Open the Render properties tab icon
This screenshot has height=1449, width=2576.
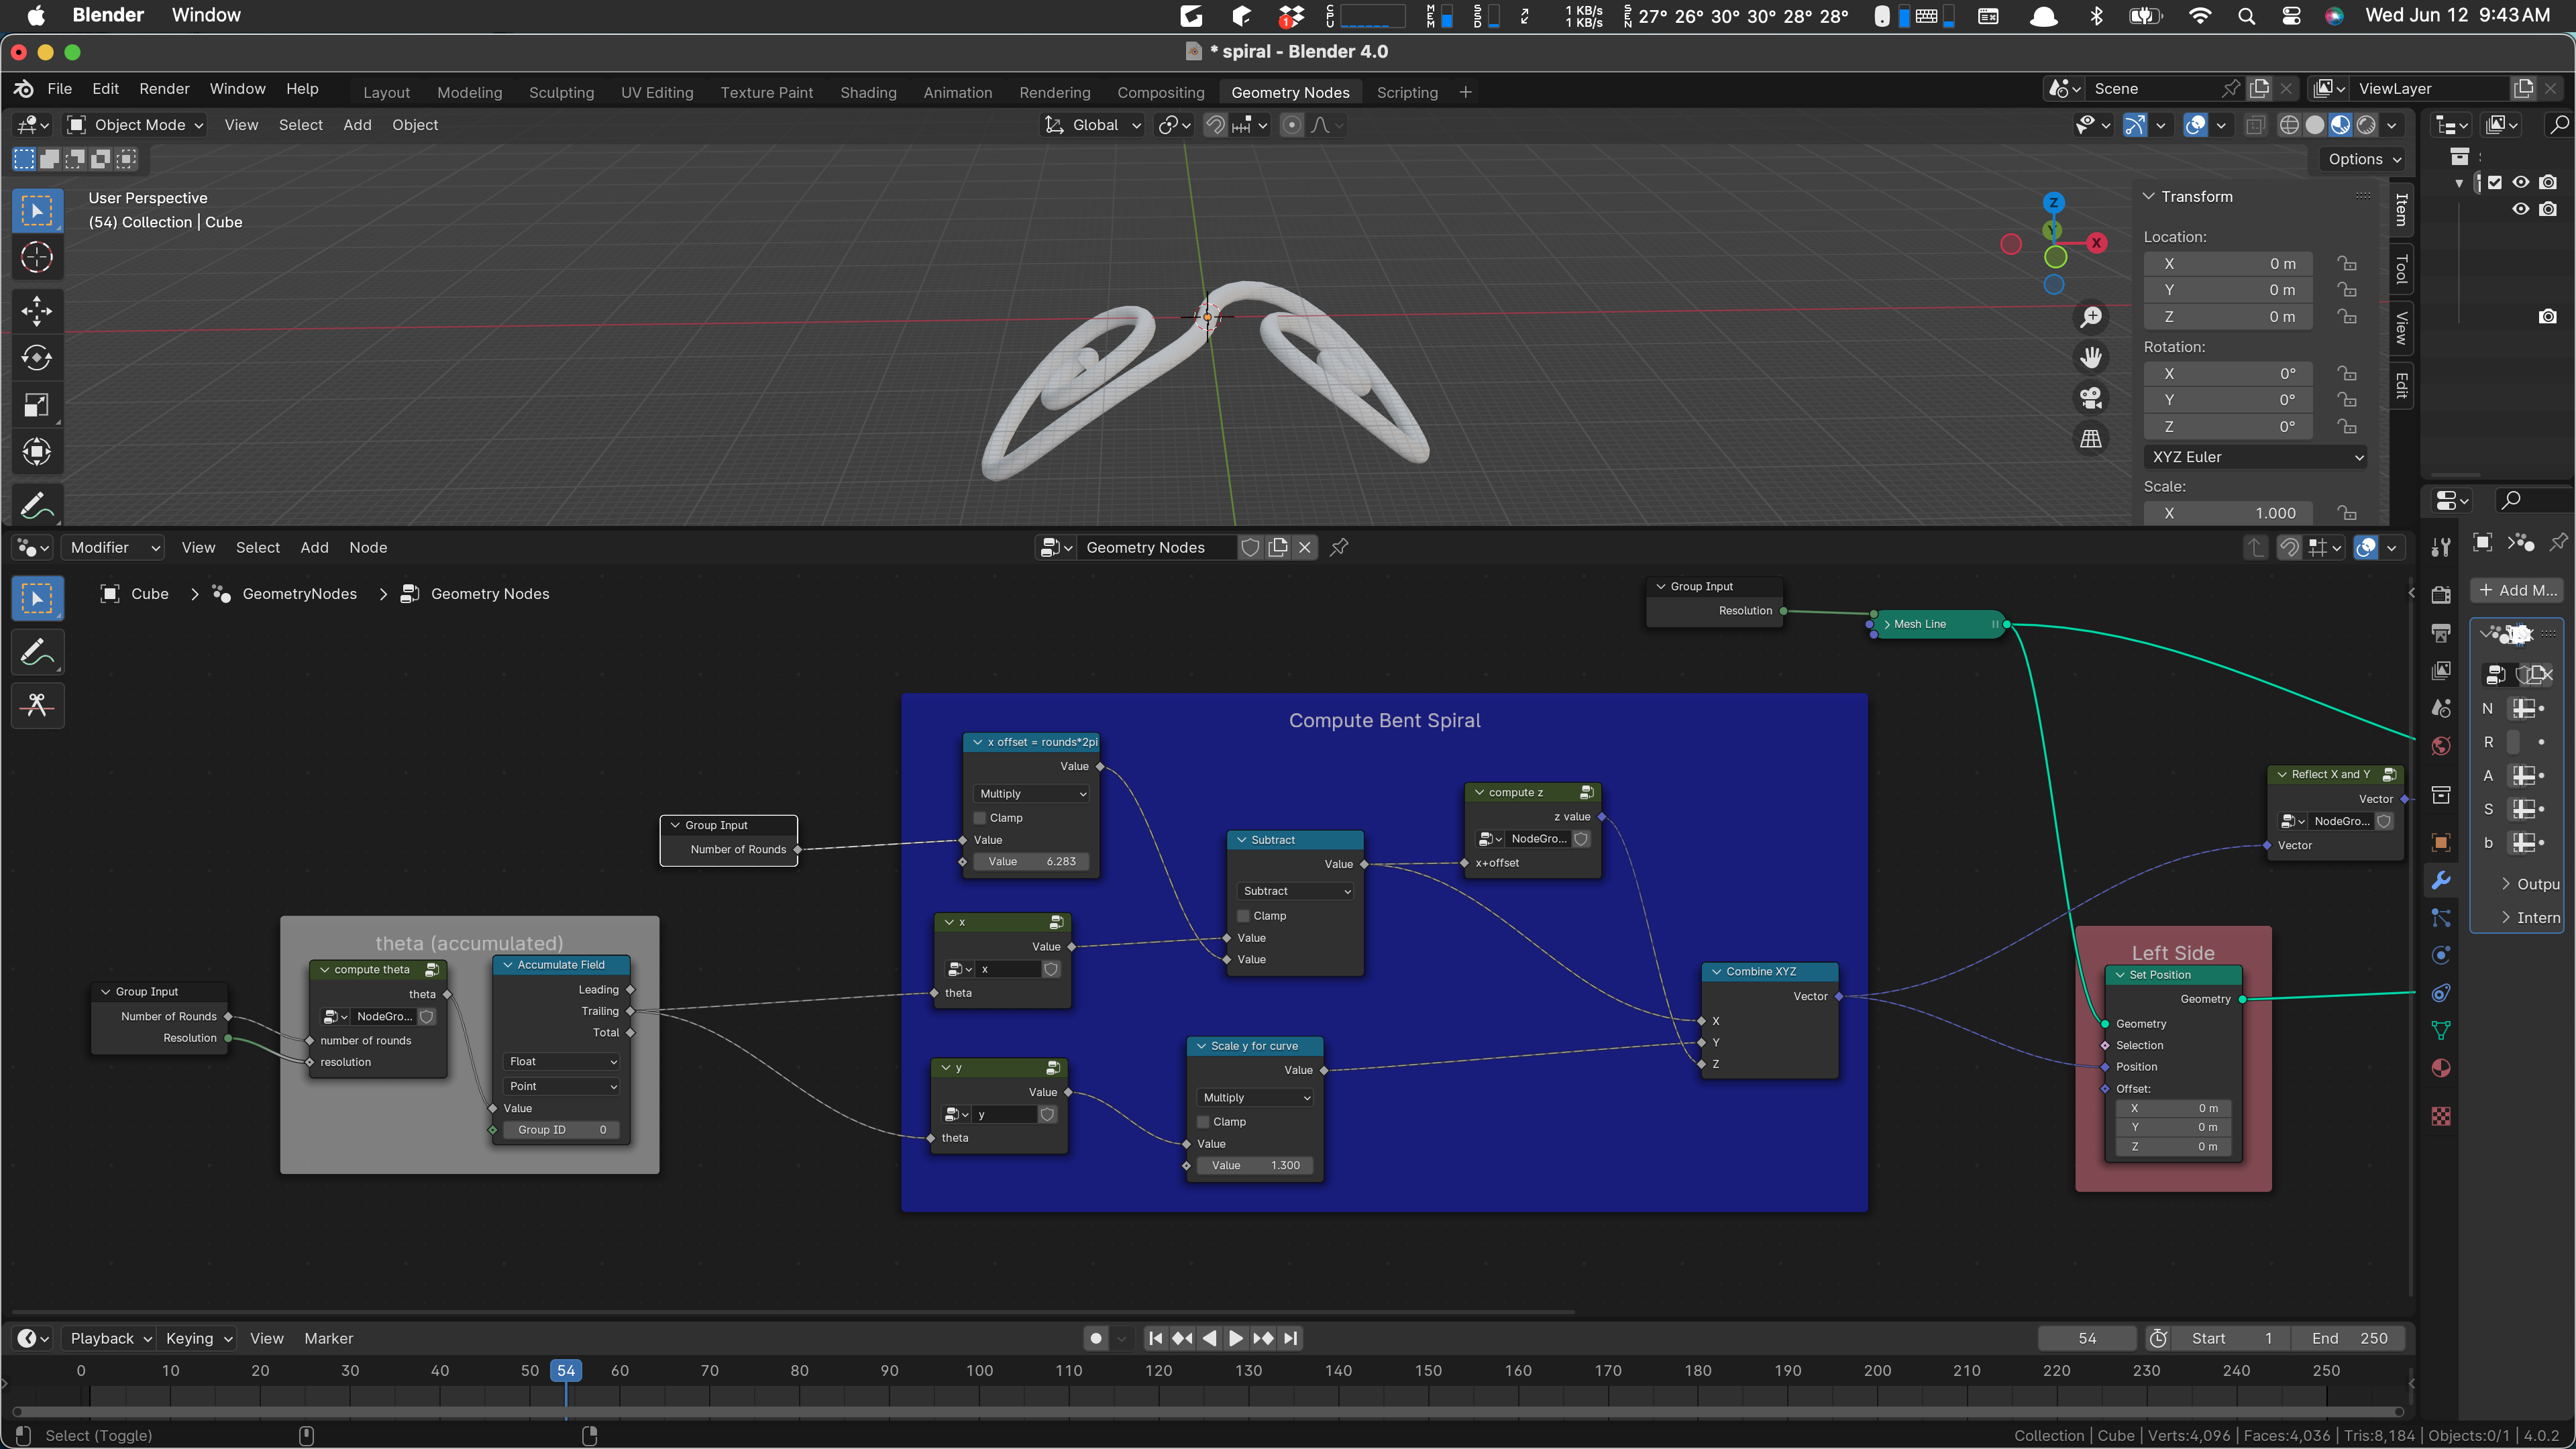tap(2441, 595)
